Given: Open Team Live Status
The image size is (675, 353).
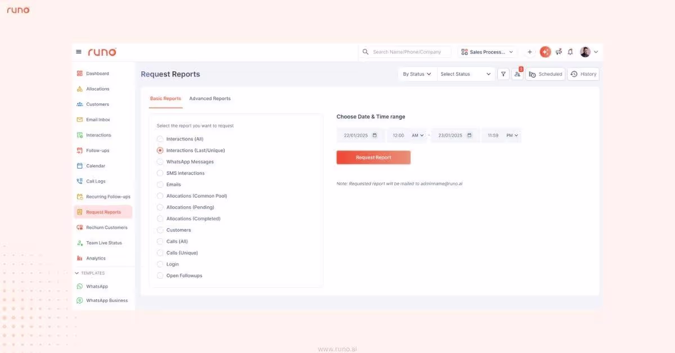Looking at the screenshot, I should coord(103,243).
